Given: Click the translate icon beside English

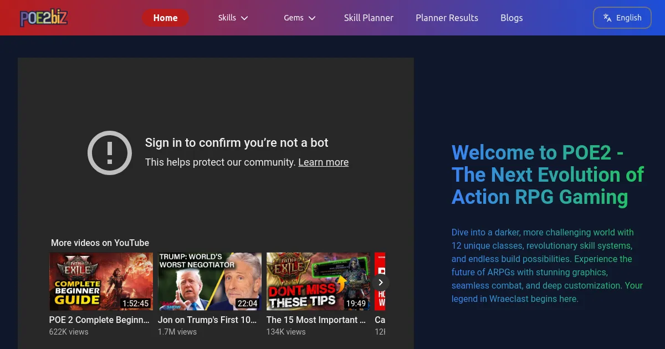Looking at the screenshot, I should [x=607, y=18].
